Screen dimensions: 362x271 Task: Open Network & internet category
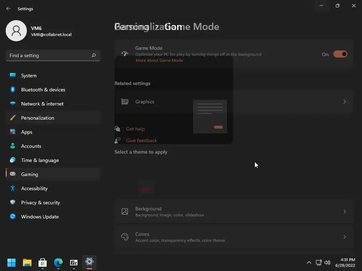[x=53, y=104]
